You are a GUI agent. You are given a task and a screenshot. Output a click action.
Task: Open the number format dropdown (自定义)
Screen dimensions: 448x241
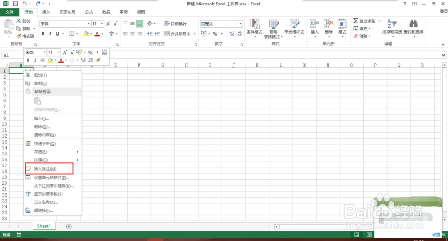coord(240,24)
